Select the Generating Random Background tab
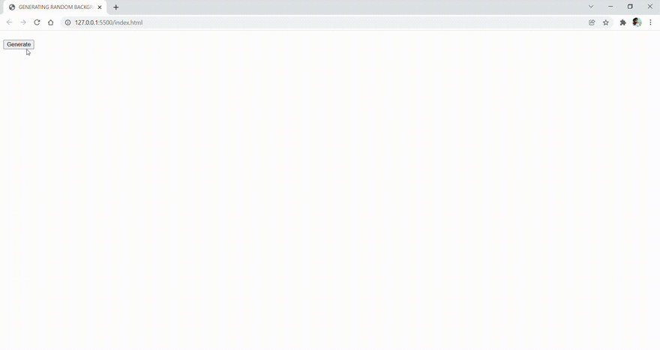The width and height of the screenshot is (660, 350). pyautogui.click(x=55, y=7)
